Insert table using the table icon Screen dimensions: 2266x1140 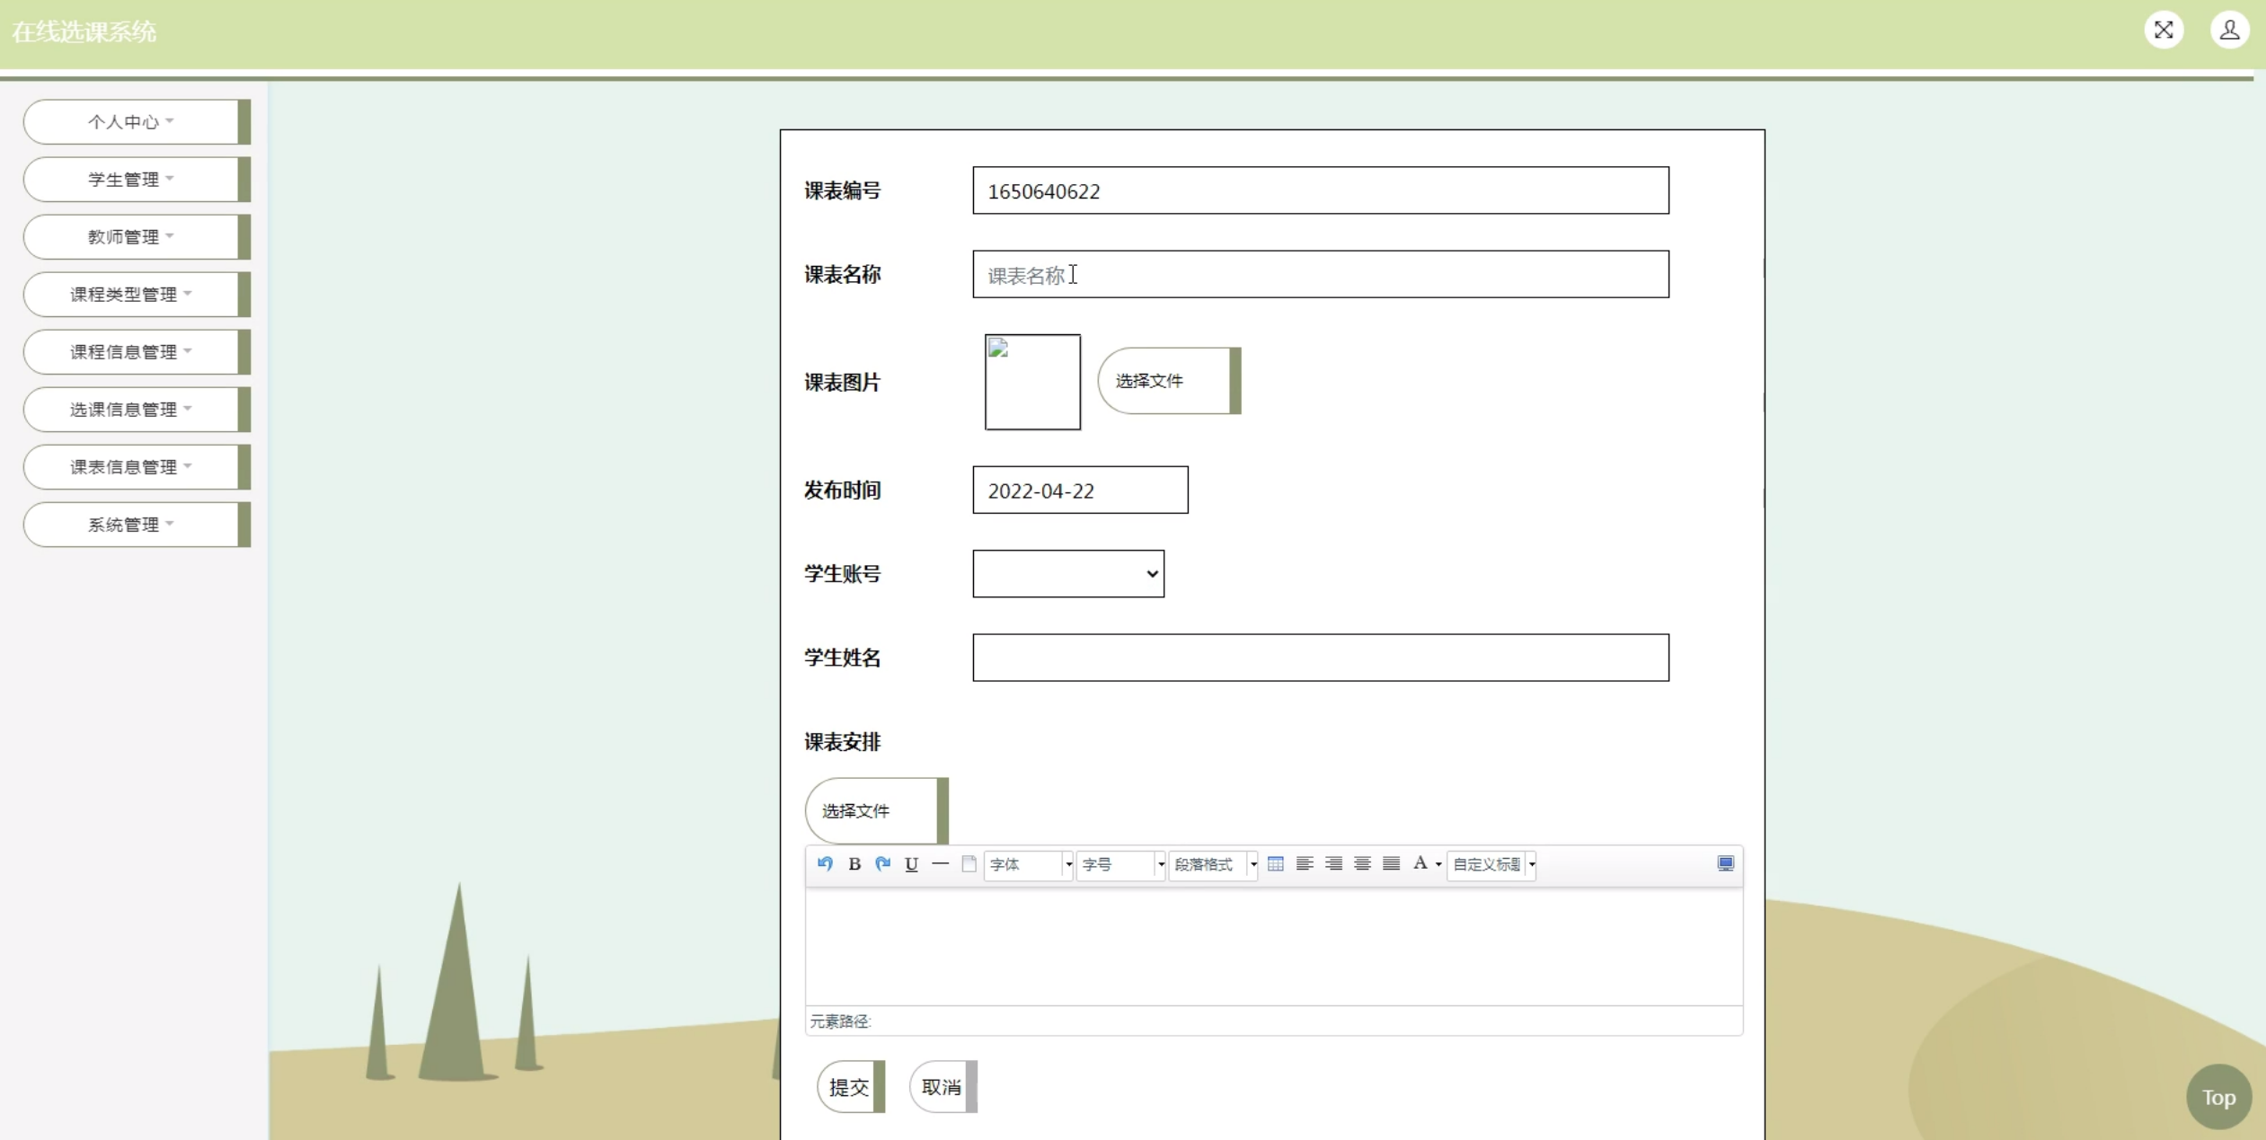click(x=1275, y=863)
